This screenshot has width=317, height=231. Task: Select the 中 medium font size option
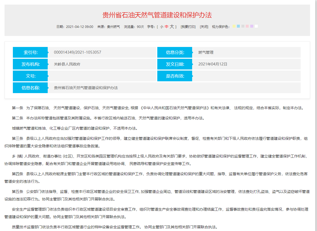pyautogui.click(x=166, y=26)
